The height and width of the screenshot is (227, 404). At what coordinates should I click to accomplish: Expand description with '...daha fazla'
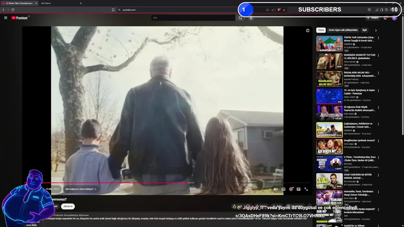[x=31, y=225]
